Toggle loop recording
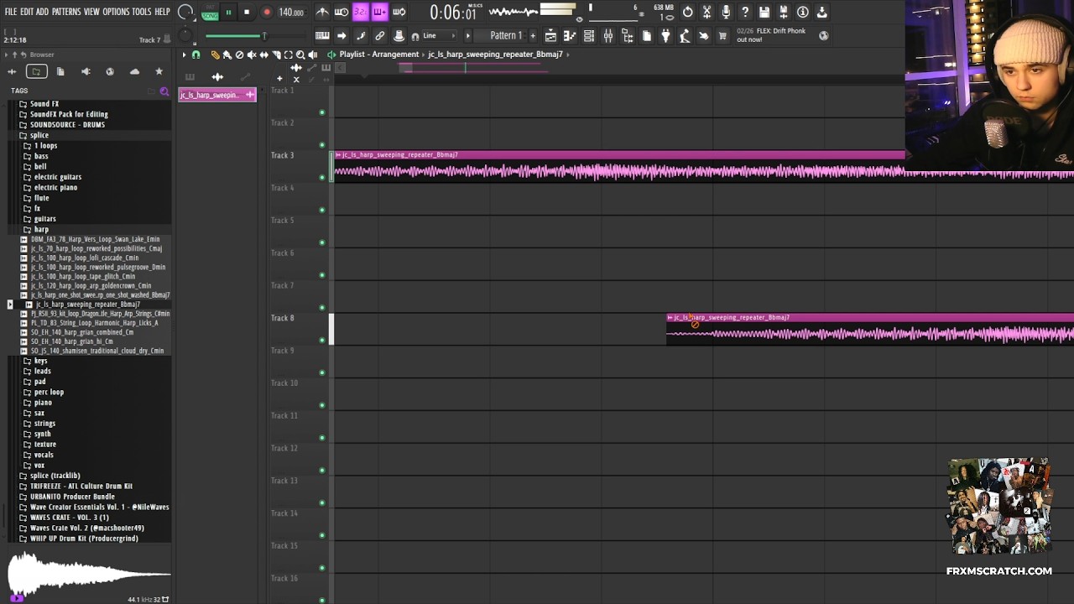 click(x=399, y=12)
